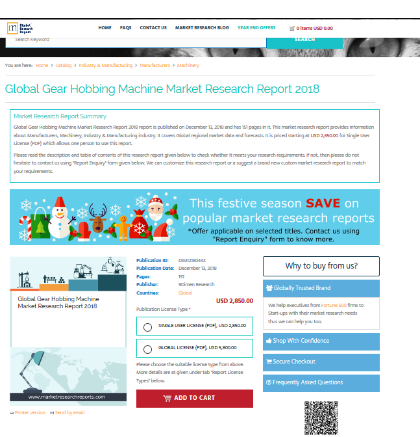Click the USD 2,850.00 price in summary
Screen dimensions: 420x437
point(325,135)
